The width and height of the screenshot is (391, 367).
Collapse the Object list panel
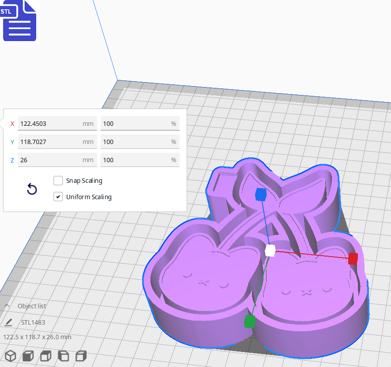[6, 306]
